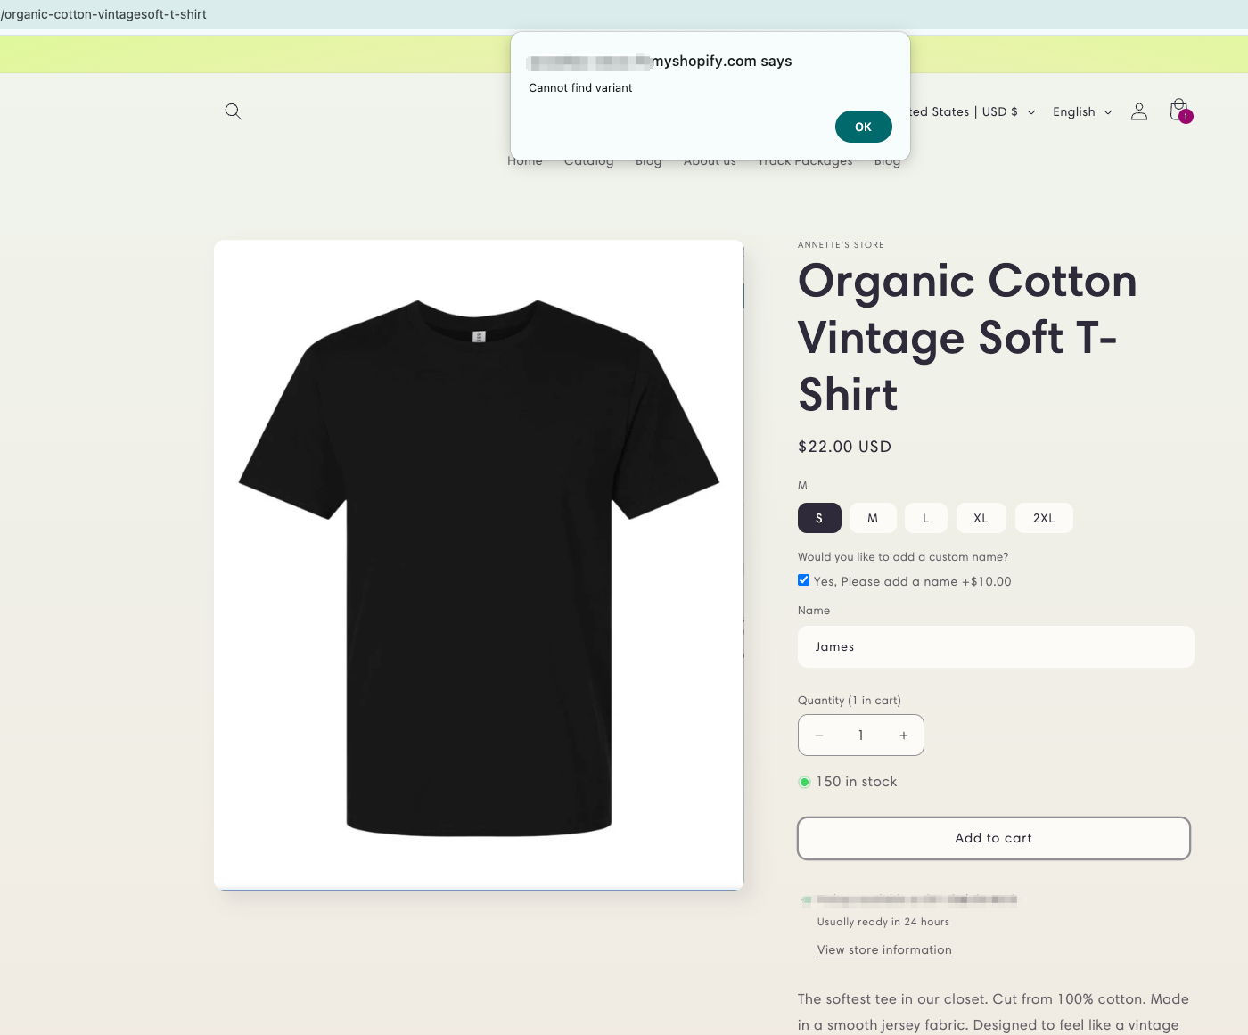Click the Organic Cotton Vintage Soft T-Shirt title
This screenshot has height=1035, width=1248.
[x=967, y=337]
